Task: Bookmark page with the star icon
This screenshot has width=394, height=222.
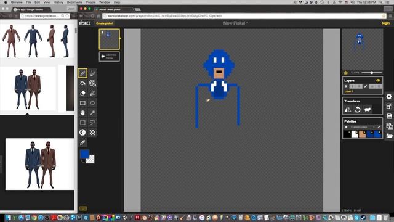Action: click(384, 16)
